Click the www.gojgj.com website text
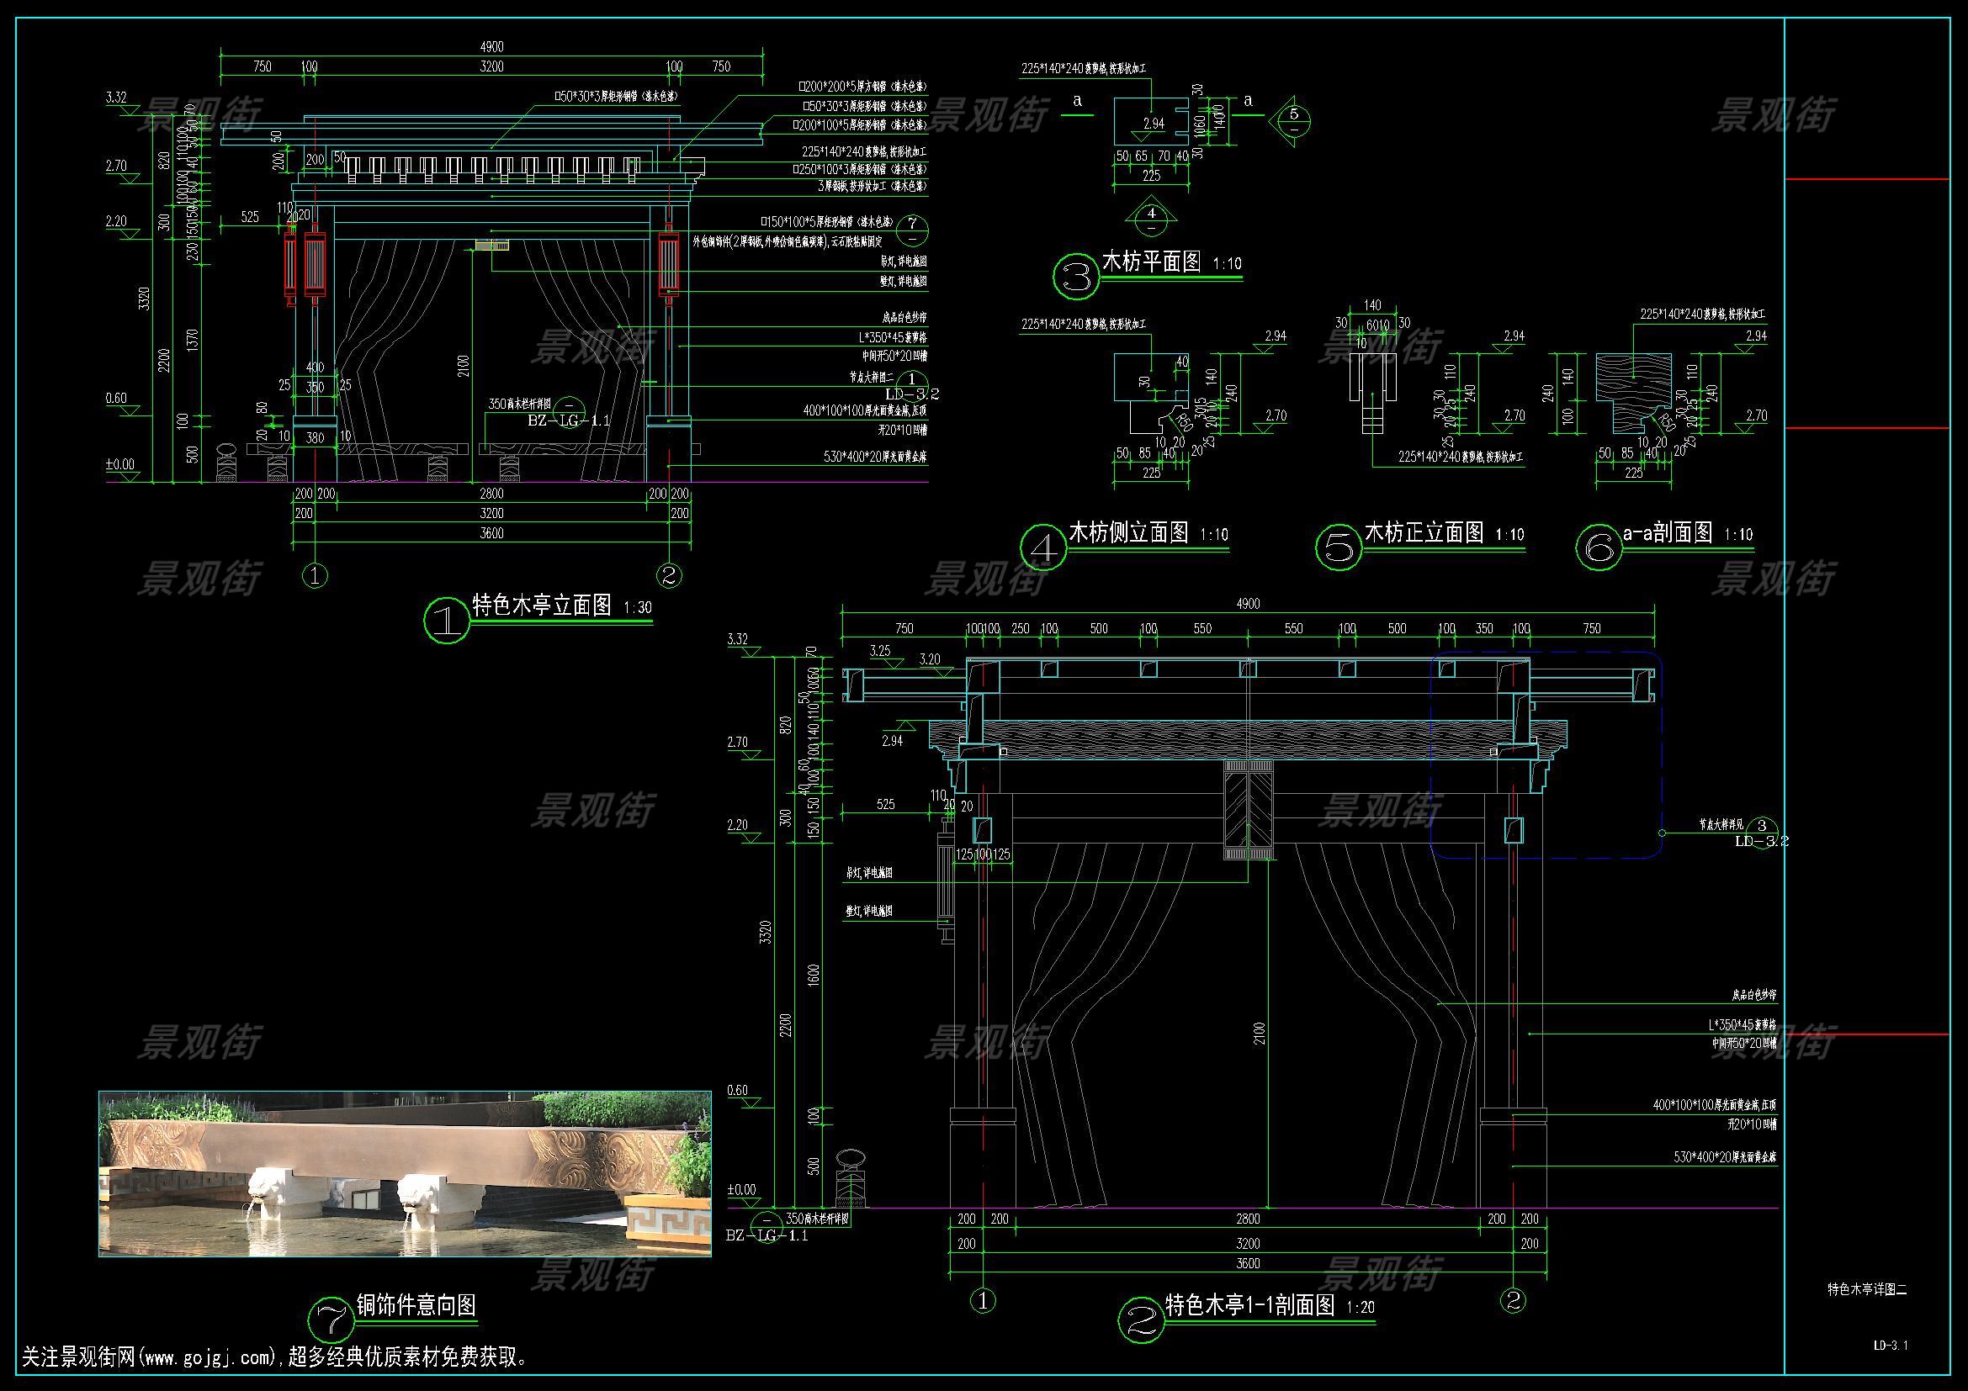The height and width of the screenshot is (1391, 1968). [208, 1357]
